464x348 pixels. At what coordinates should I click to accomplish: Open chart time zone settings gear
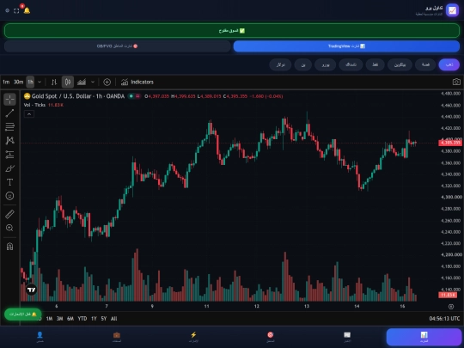[x=451, y=307]
